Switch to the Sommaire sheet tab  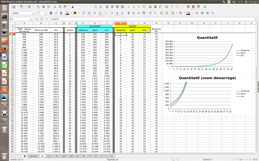(x=33, y=156)
